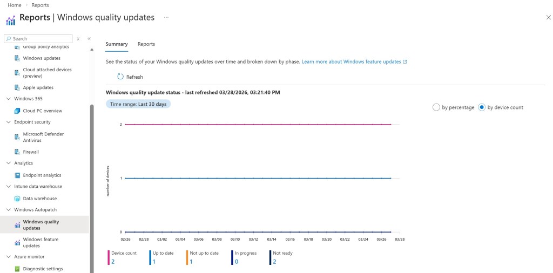Click the Apple updates sidebar icon

(18, 87)
